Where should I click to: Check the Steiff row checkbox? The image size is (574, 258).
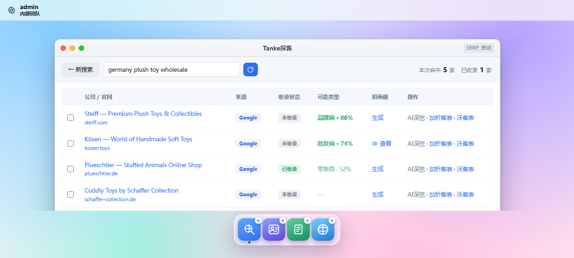[70, 118]
